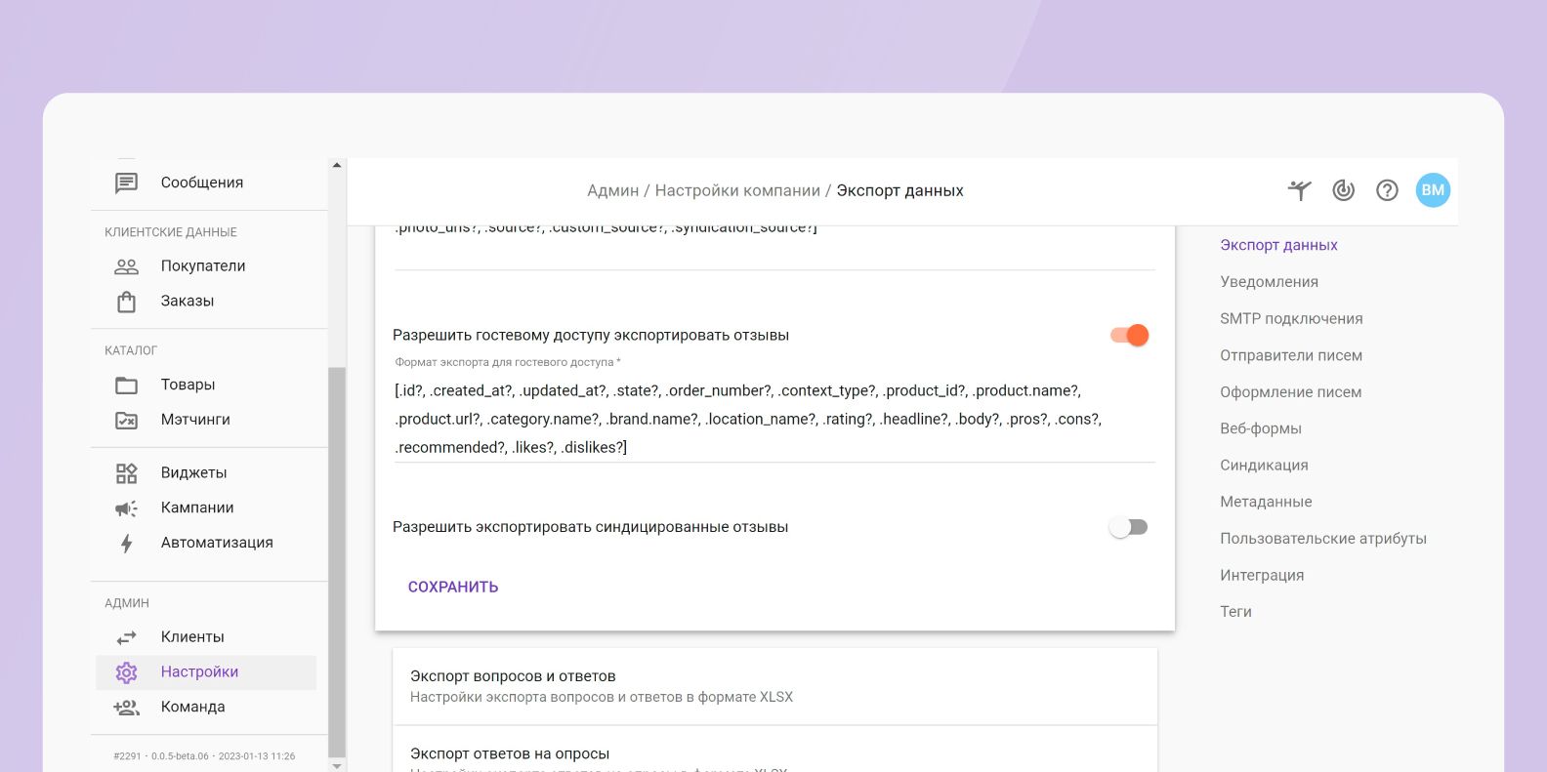Open the Уведомления settings section

(1269, 282)
